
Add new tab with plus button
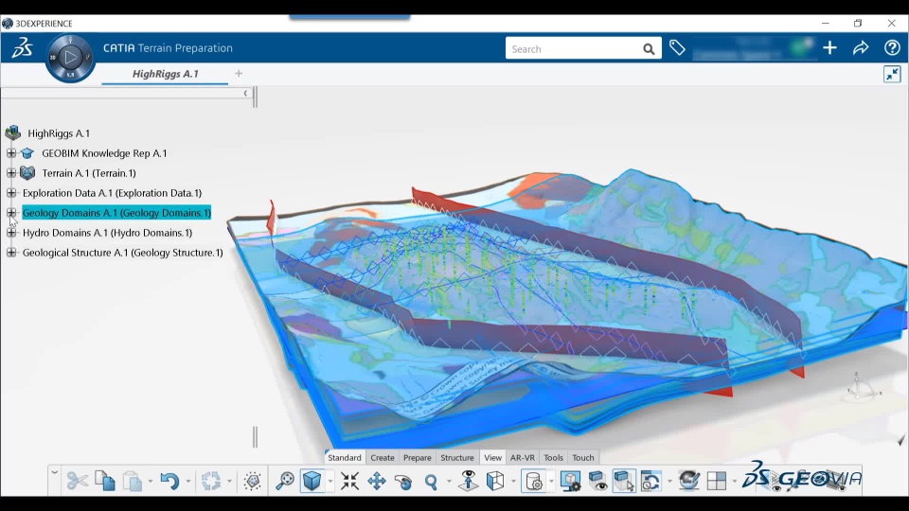click(239, 74)
